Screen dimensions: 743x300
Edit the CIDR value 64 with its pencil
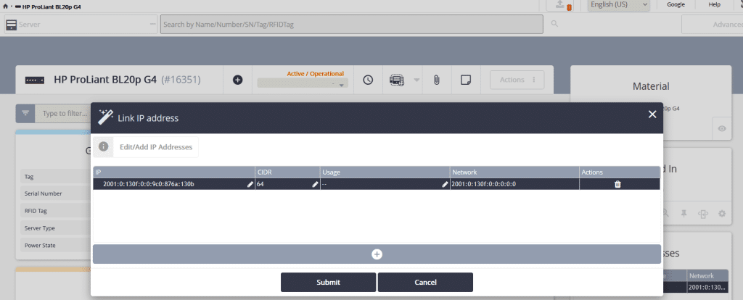point(315,185)
